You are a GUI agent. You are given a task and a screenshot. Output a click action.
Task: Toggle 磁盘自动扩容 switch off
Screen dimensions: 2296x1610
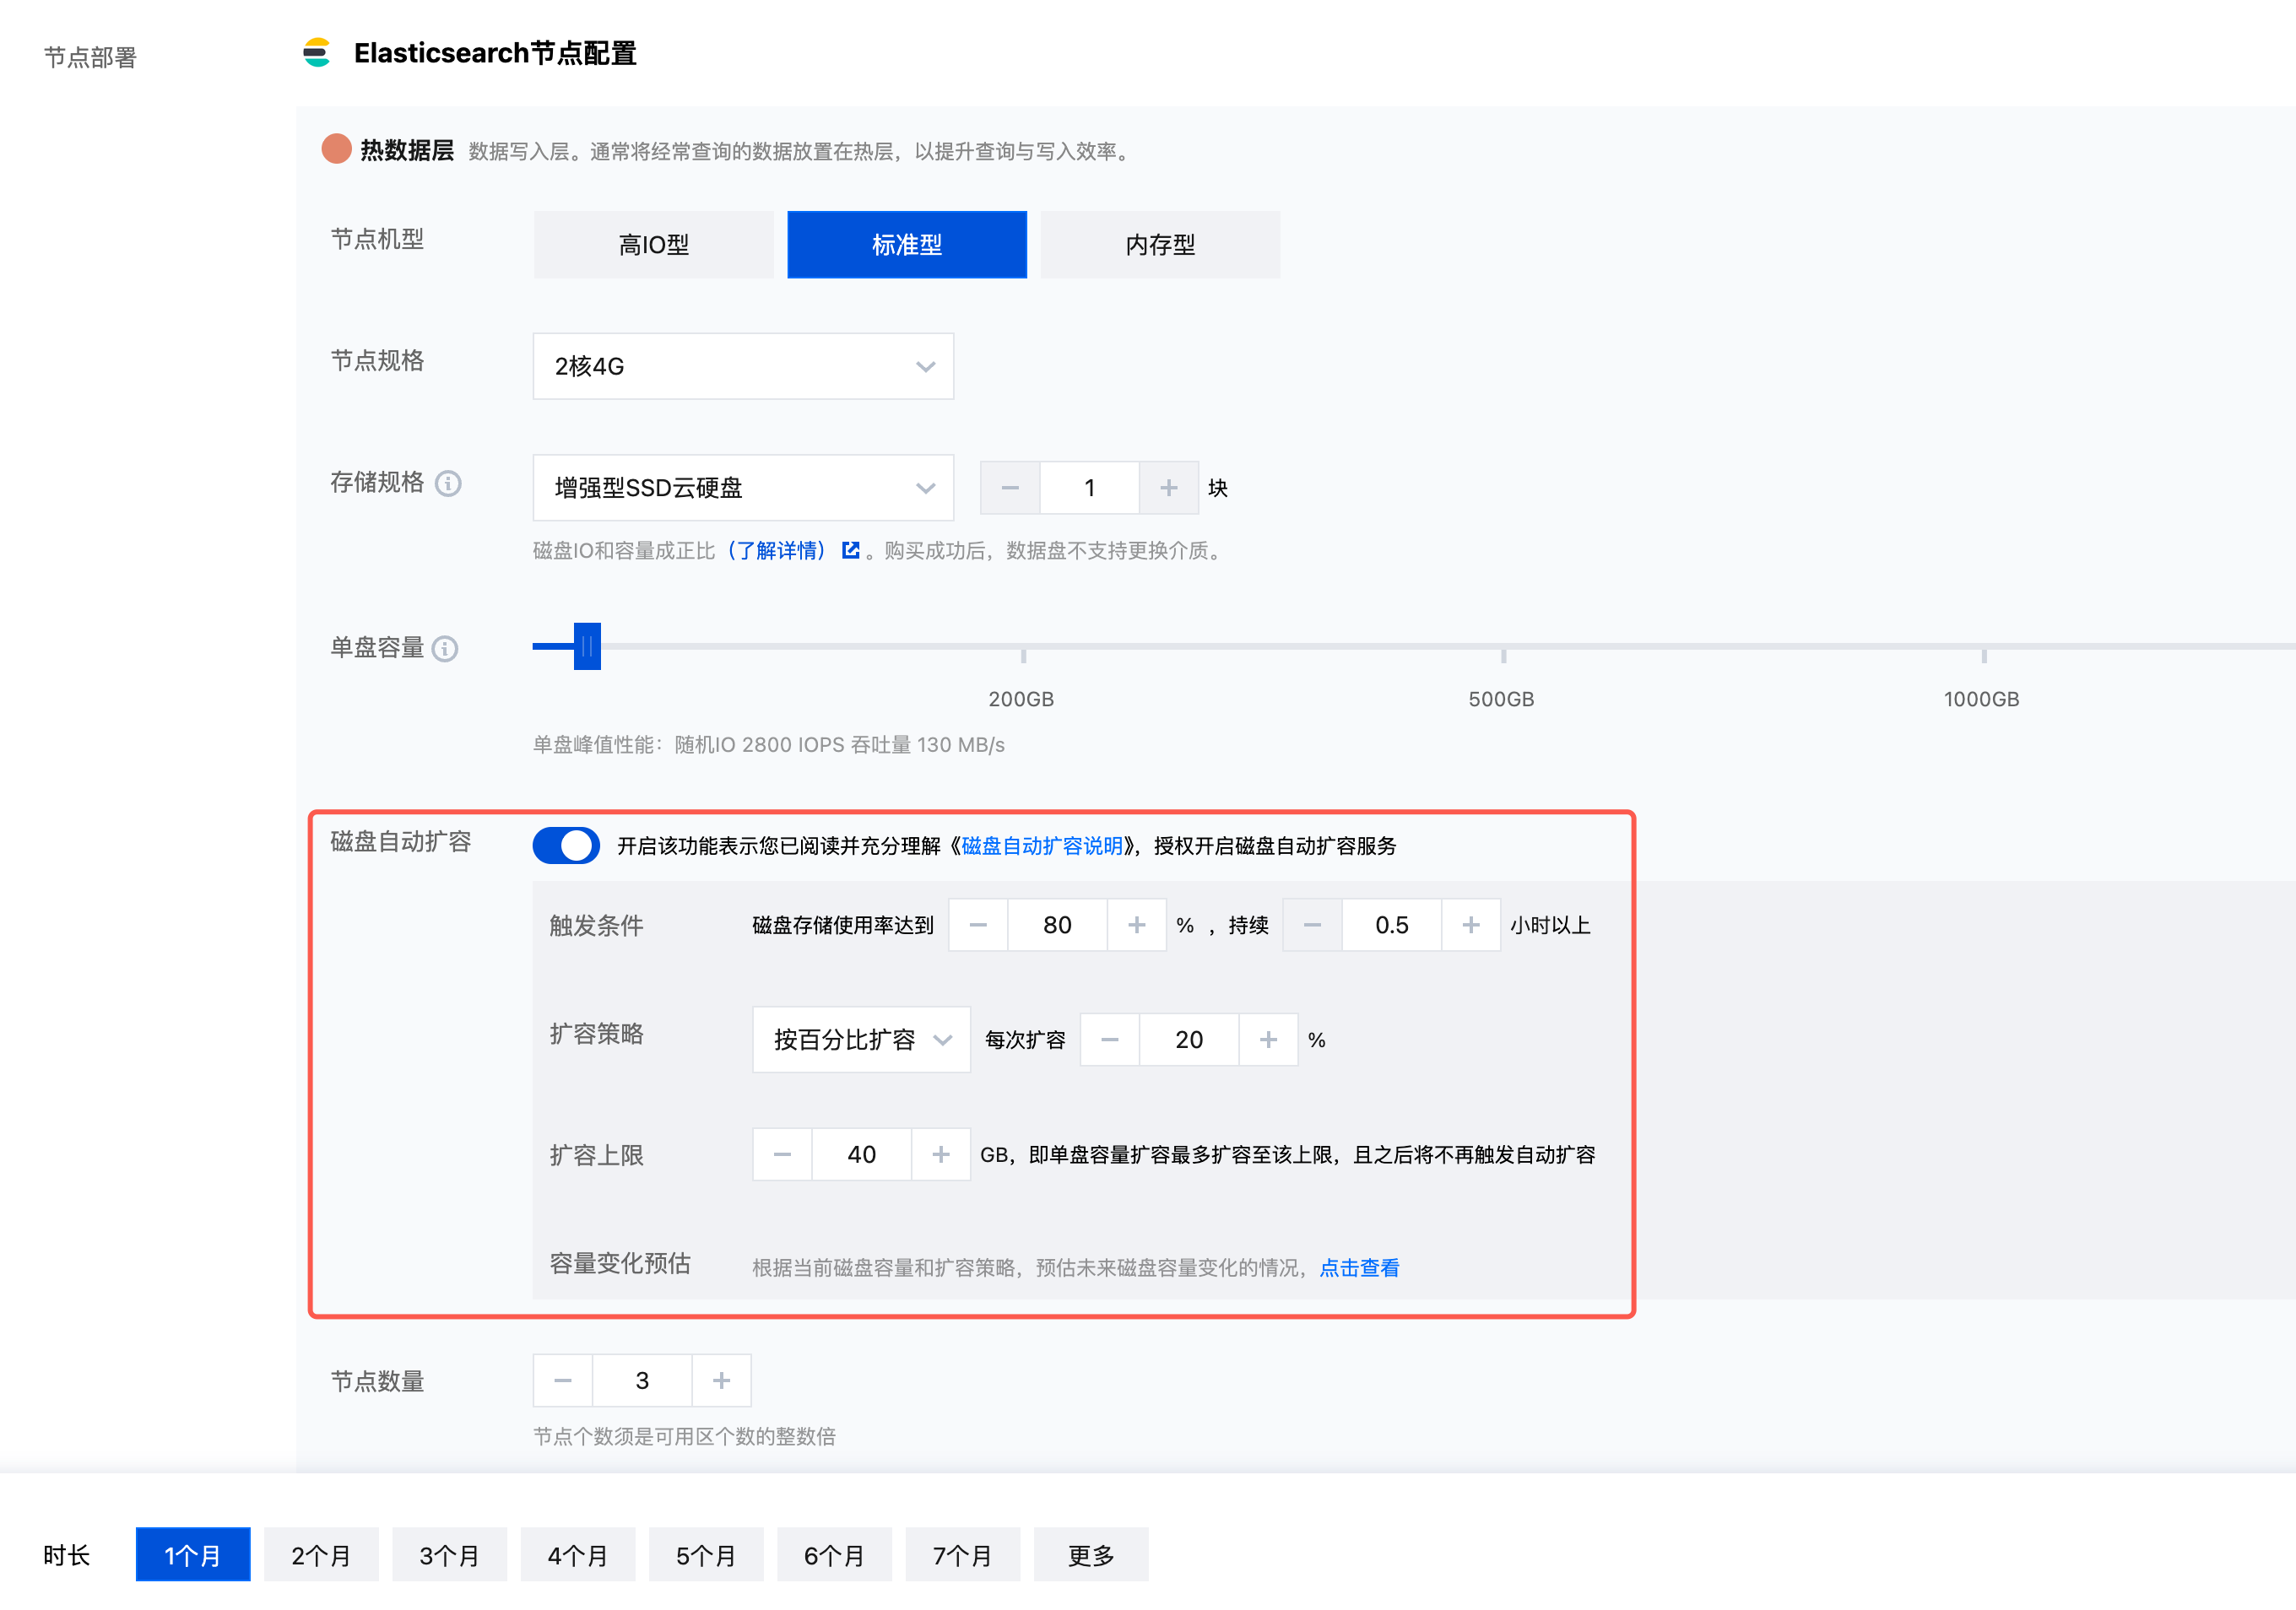566,846
